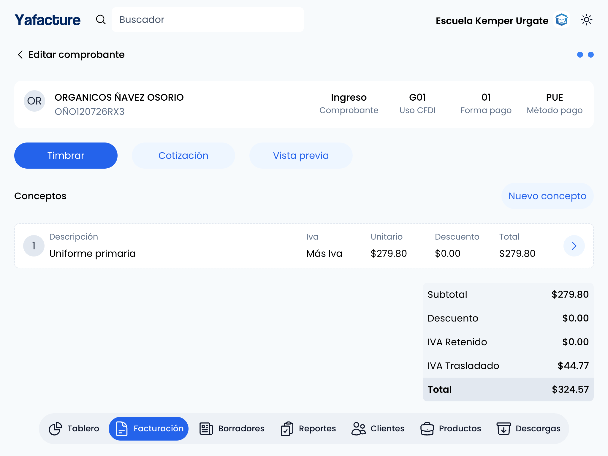Select the Uniforme primaria description
Viewport: 608px width, 456px height.
point(92,254)
